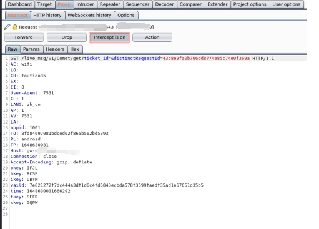Switch to the Decoder tab

[164, 4]
